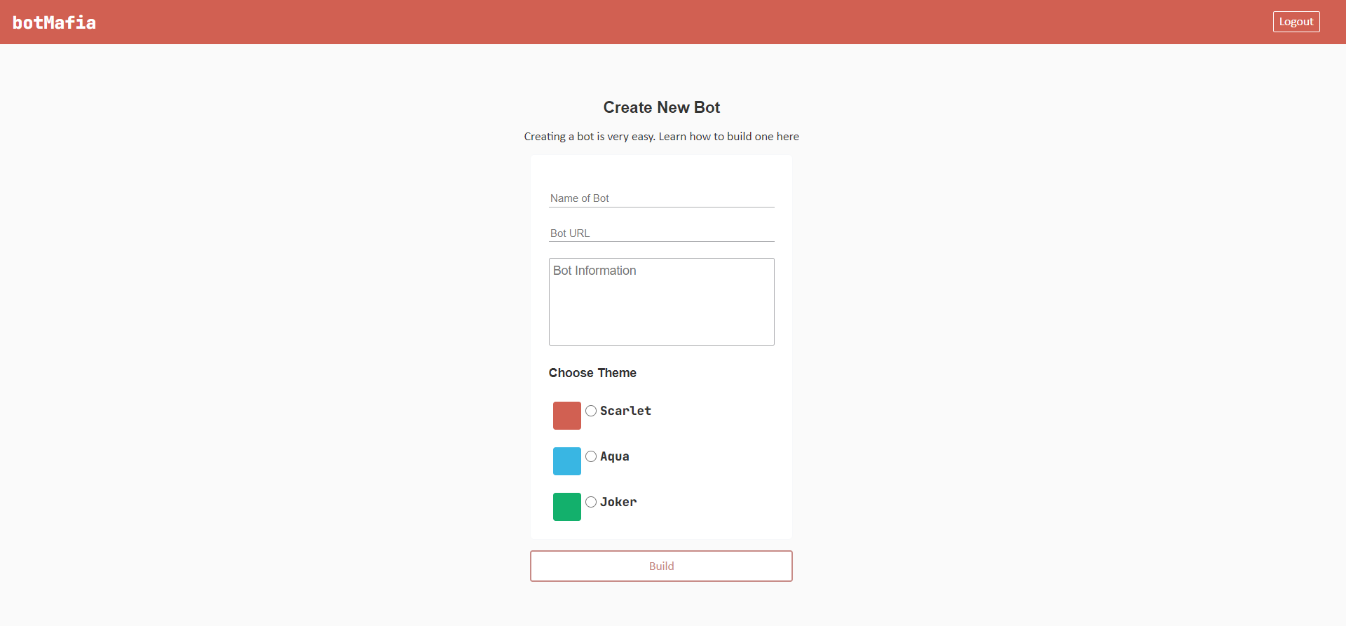Click the Bot Information text area
Image resolution: width=1346 pixels, height=626 pixels.
pos(661,301)
